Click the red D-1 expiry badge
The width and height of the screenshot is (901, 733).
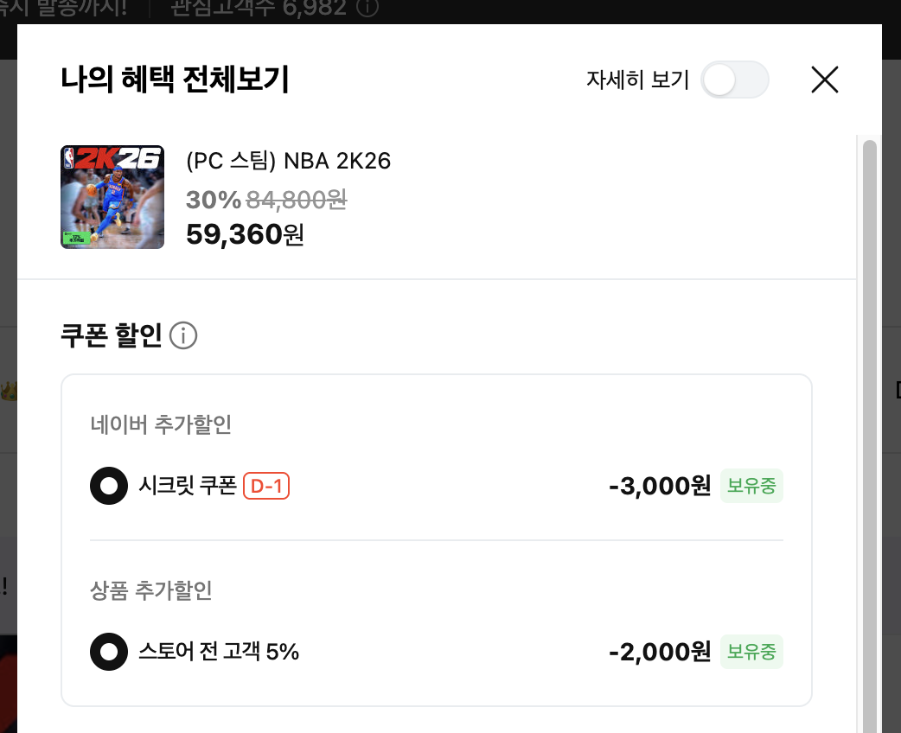coord(266,487)
